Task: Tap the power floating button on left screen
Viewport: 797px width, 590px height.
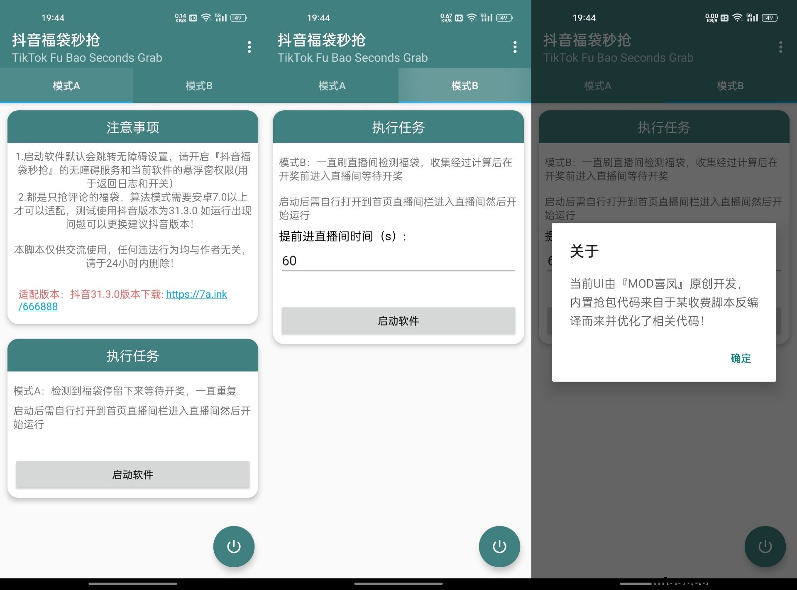Action: pos(234,546)
